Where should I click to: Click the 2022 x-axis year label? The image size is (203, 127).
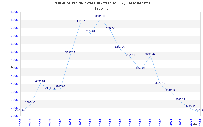[x=180, y=122]
